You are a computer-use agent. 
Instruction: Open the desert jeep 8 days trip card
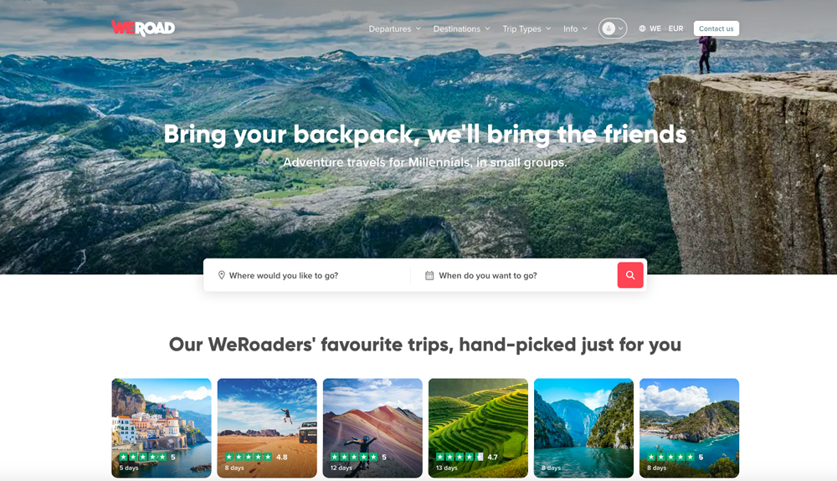tap(267, 428)
